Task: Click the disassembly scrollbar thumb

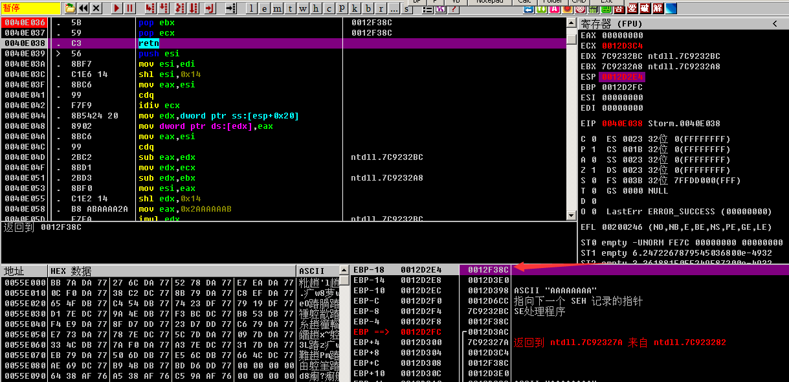Action: [x=571, y=39]
